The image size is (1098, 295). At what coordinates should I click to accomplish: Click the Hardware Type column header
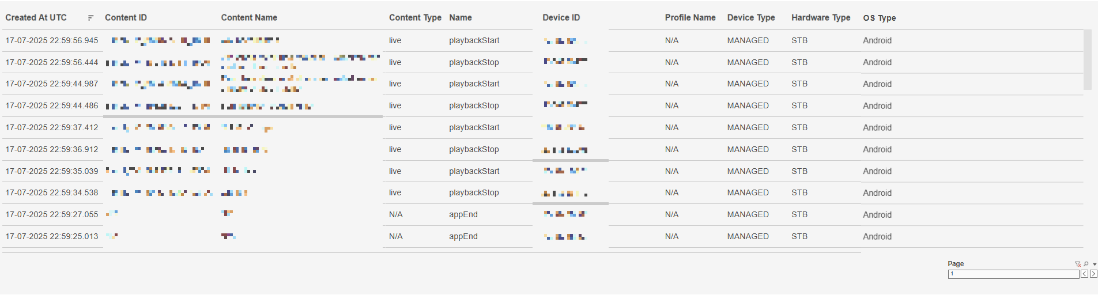pos(820,18)
